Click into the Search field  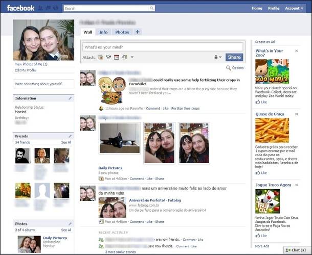106,8
